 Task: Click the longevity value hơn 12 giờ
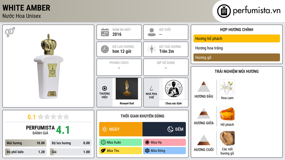tap(122, 51)
